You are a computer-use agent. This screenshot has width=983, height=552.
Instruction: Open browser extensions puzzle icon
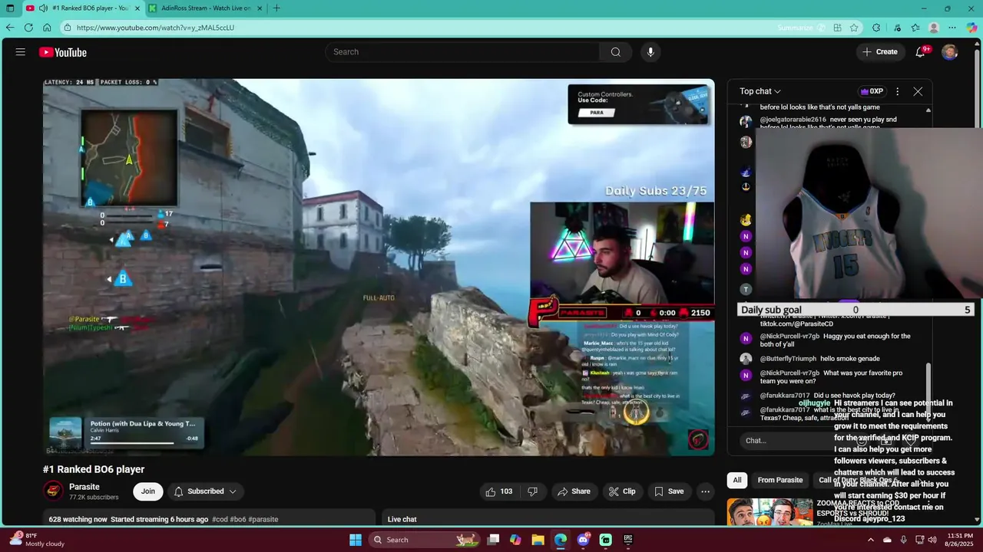coord(876,28)
